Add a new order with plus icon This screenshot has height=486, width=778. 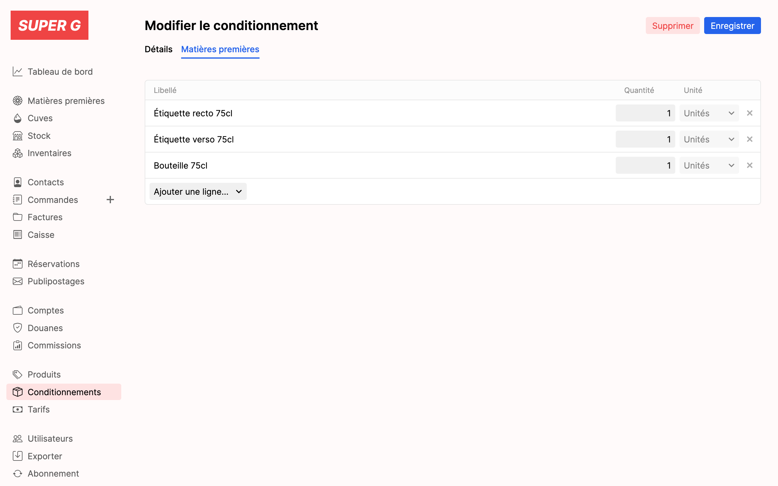(x=110, y=200)
